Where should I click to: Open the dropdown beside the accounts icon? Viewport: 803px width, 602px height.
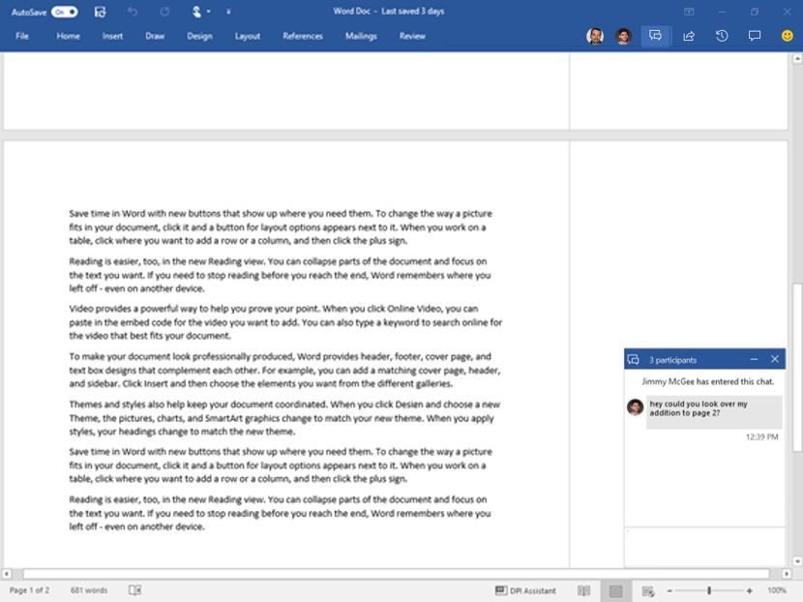[208, 12]
